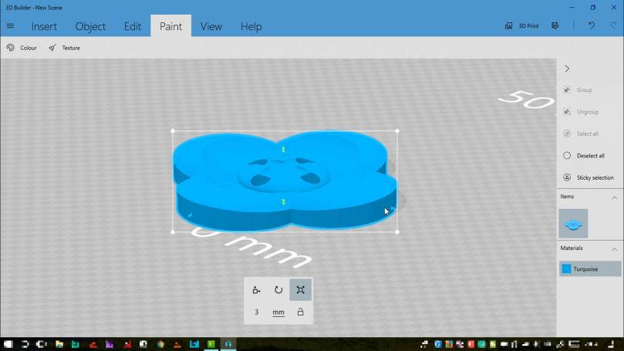
Task: Select the blue object thumbnail in Items
Action: (x=573, y=224)
